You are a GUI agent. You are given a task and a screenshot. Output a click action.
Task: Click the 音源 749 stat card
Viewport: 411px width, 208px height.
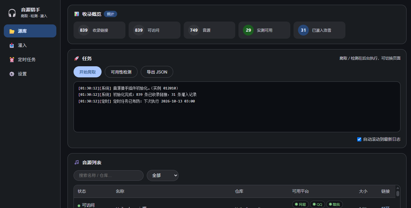pyautogui.click(x=209, y=30)
